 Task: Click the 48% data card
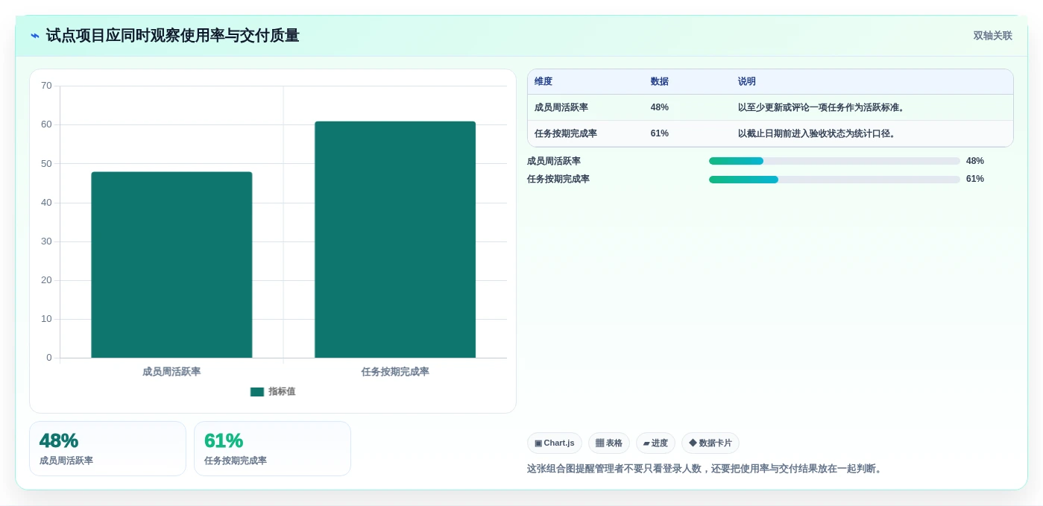(x=107, y=449)
